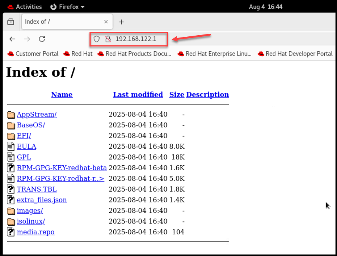Click the AppStream folder icon
The height and width of the screenshot is (256, 337).
[x=11, y=115]
